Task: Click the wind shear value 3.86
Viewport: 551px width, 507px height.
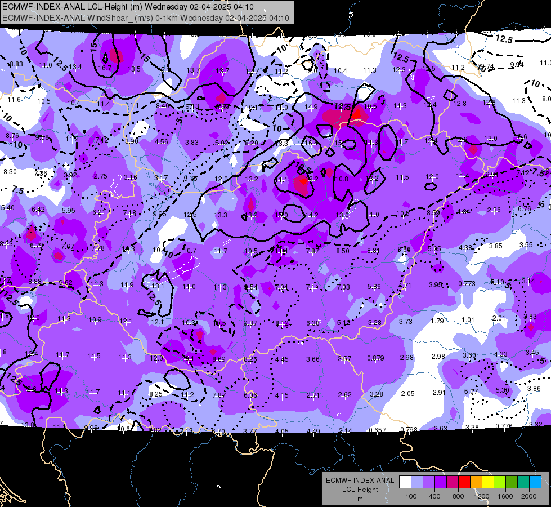Action: pos(534,389)
